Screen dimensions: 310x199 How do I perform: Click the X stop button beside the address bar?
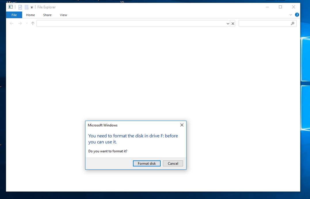(x=233, y=24)
